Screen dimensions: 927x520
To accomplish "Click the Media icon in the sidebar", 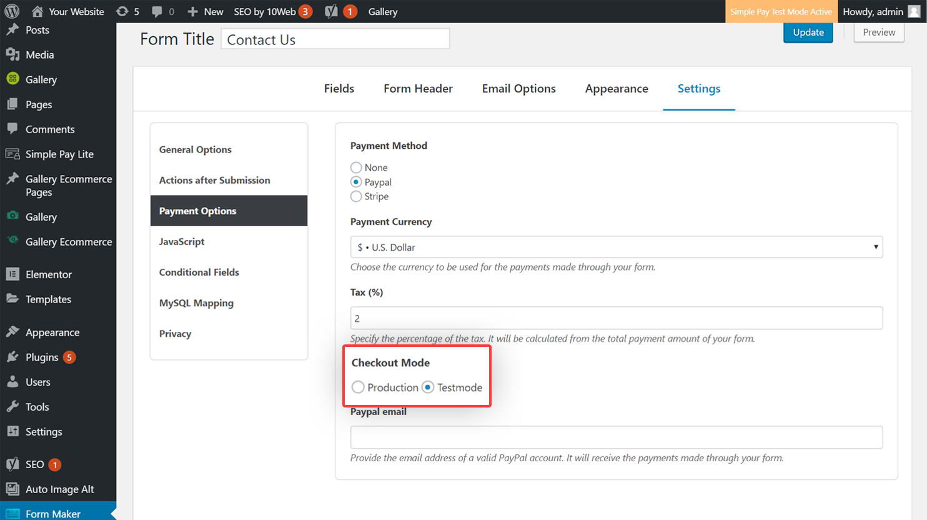I will point(12,54).
